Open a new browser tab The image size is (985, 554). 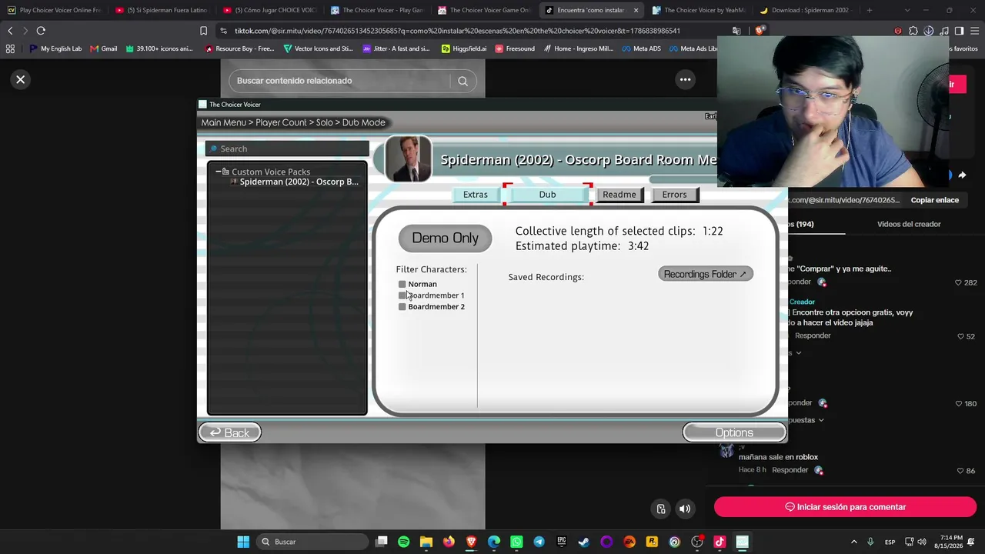point(869,10)
